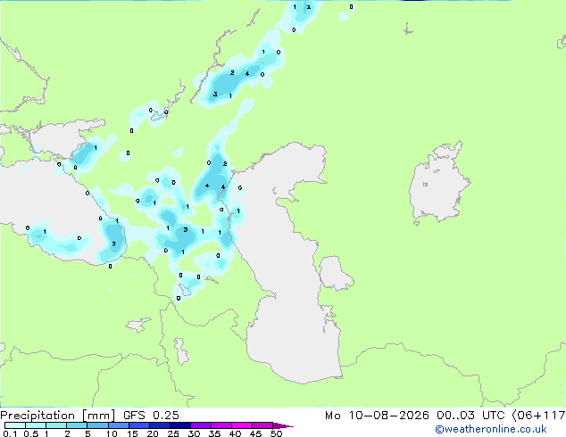The width and height of the screenshot is (566, 437).
Task: Click the '45' legend scale value
Action: click(x=255, y=433)
